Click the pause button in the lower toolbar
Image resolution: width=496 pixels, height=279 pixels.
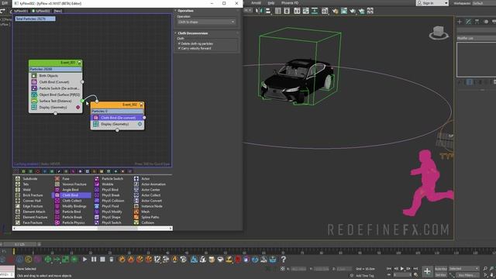pos(94,260)
